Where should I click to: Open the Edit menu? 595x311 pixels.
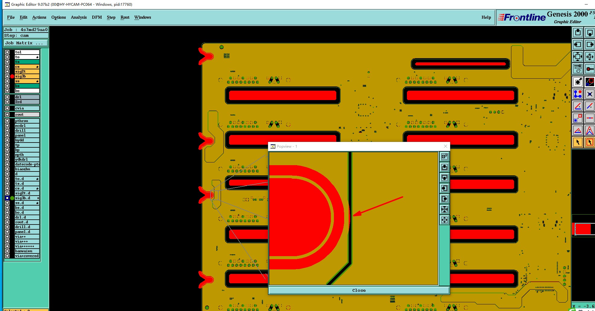(24, 17)
